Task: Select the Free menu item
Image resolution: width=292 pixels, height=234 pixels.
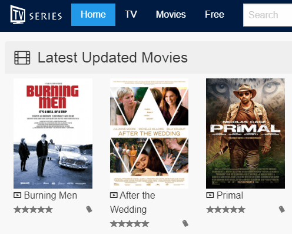Action: pos(214,15)
